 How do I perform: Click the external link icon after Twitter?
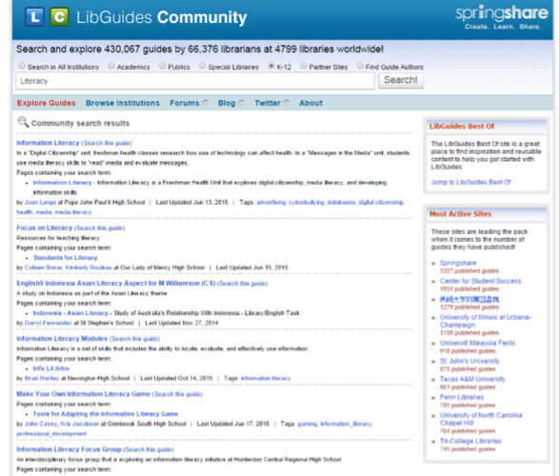tap(287, 103)
